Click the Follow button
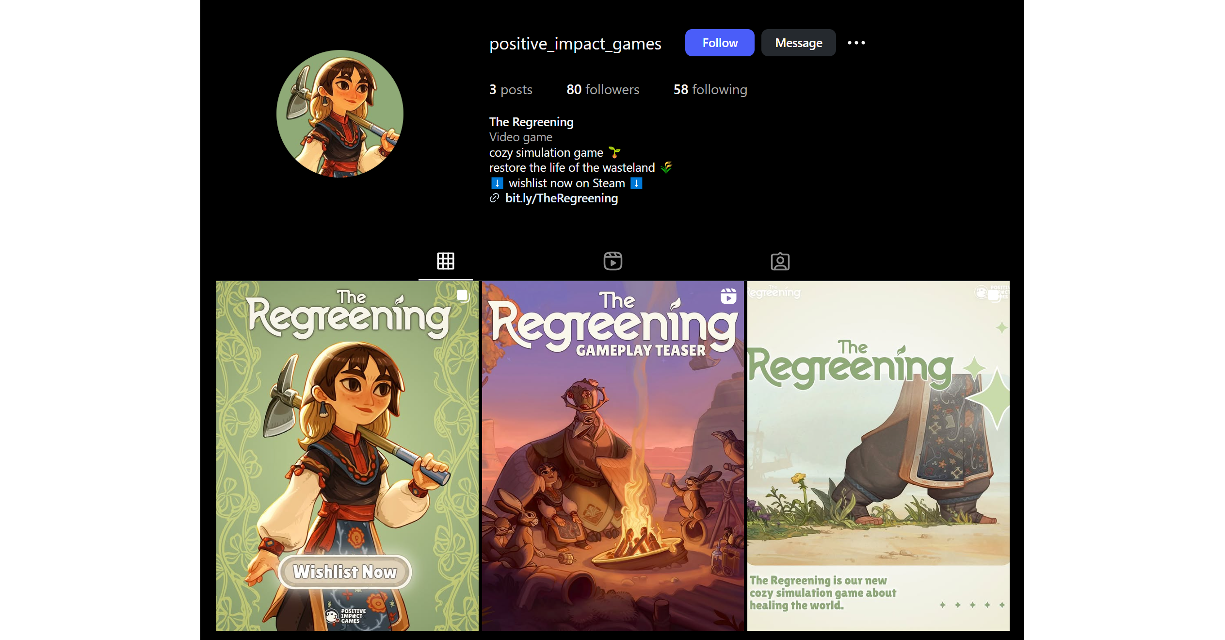 pos(719,43)
